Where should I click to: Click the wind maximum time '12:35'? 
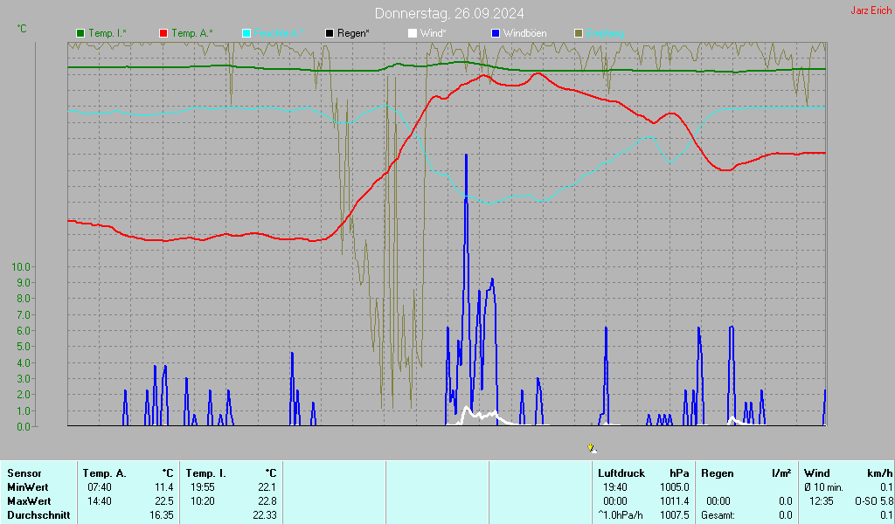click(x=822, y=501)
